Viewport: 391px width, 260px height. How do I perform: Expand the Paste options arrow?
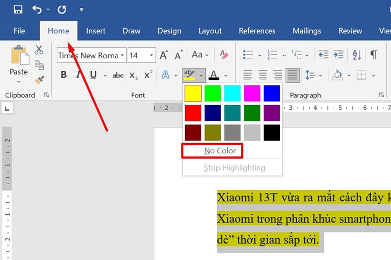pyautogui.click(x=19, y=82)
